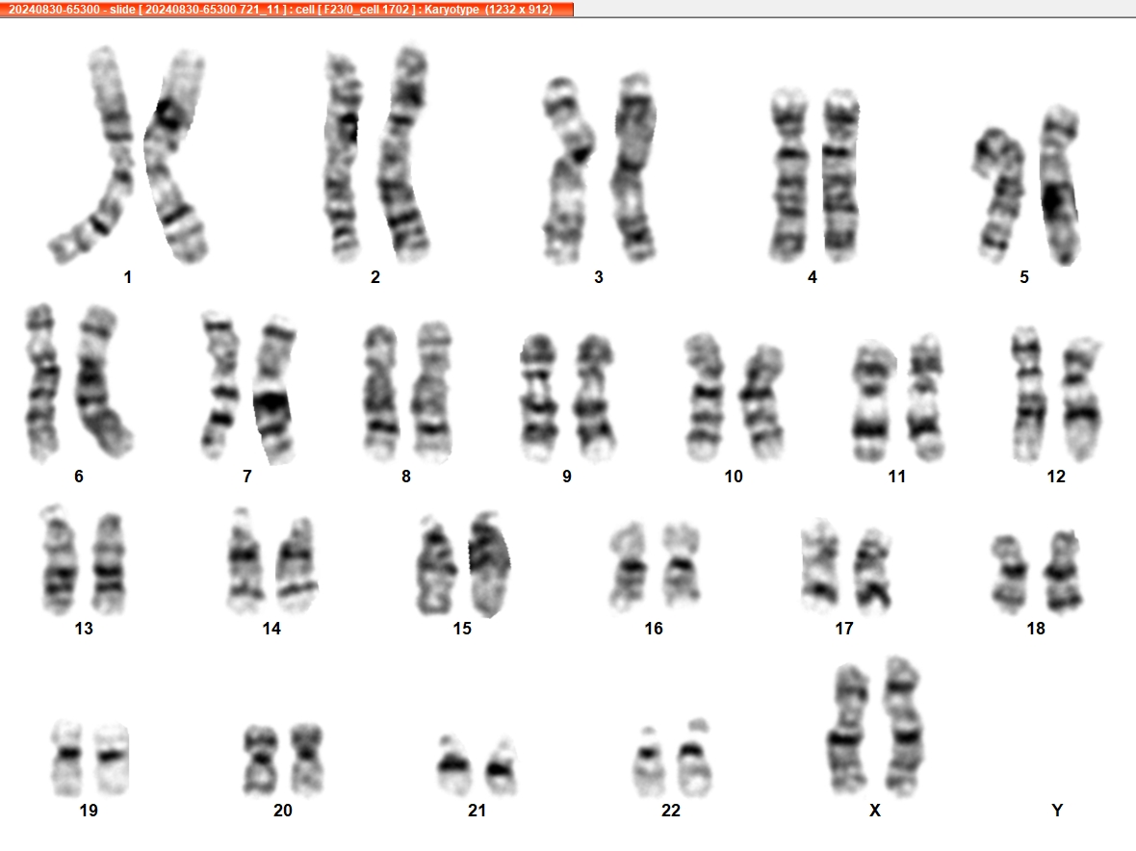Select the right chromosome 22 image

tap(694, 757)
